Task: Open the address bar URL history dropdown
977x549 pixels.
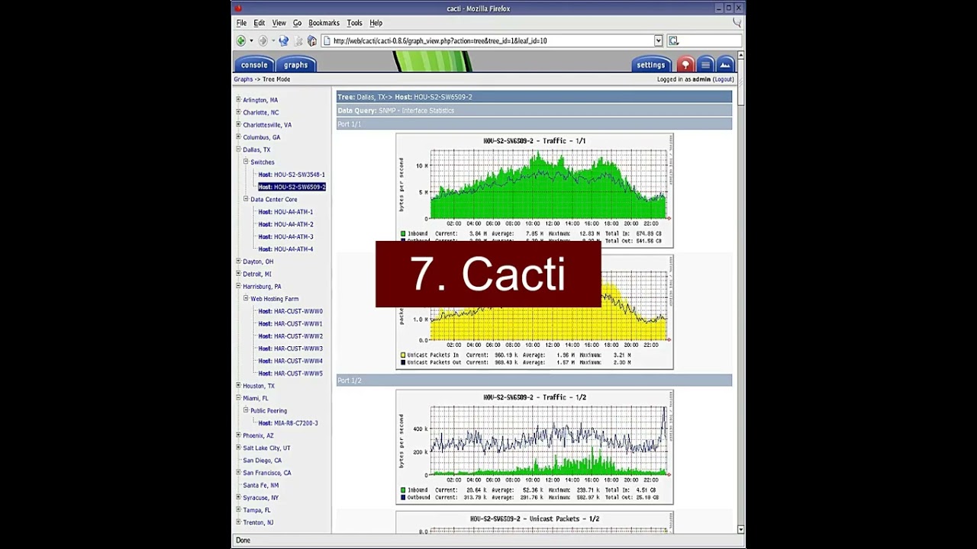Action: (658, 41)
